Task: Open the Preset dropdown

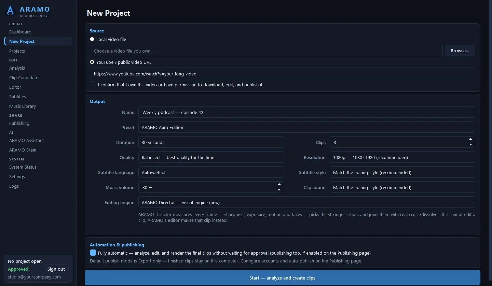Action: 306,127
